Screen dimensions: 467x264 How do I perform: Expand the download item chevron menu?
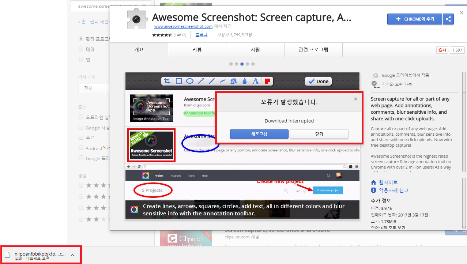point(72,255)
